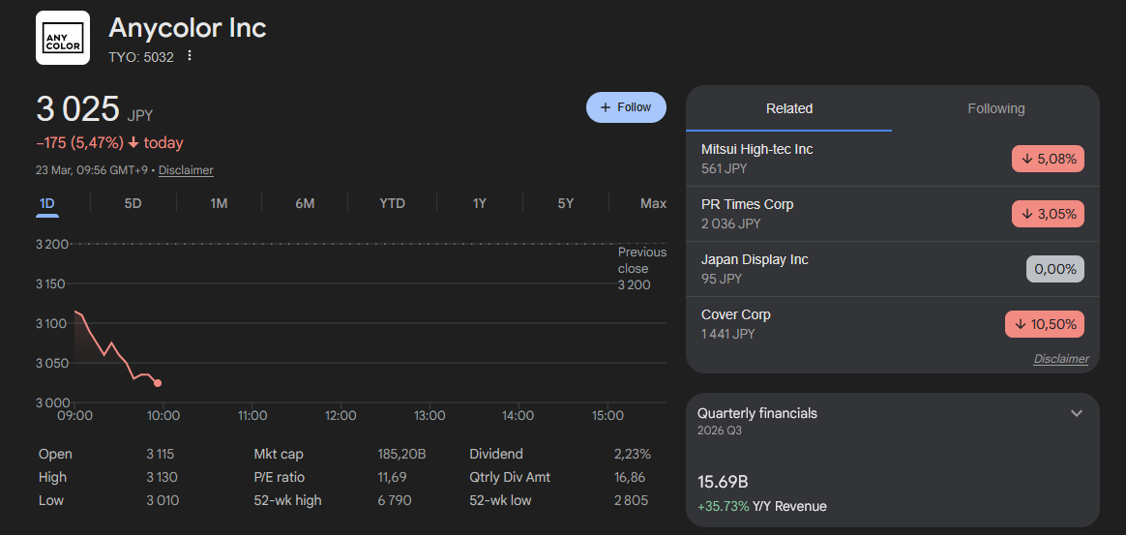Click the 3 025 JPY price
The width and height of the screenshot is (1126, 535).
[94, 109]
